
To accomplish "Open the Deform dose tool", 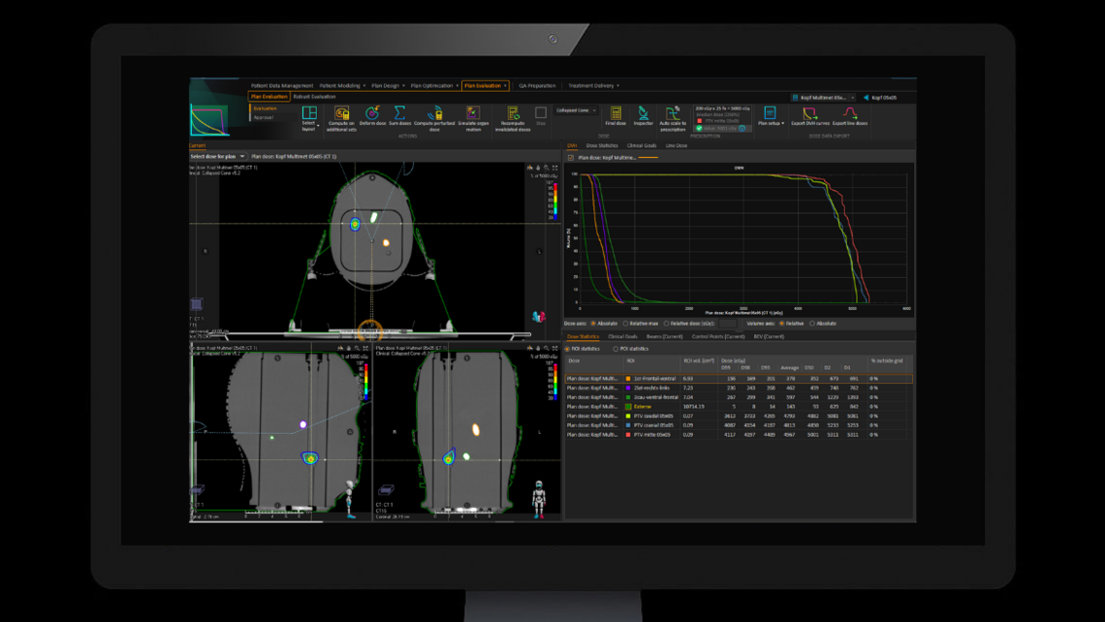I will point(372,113).
